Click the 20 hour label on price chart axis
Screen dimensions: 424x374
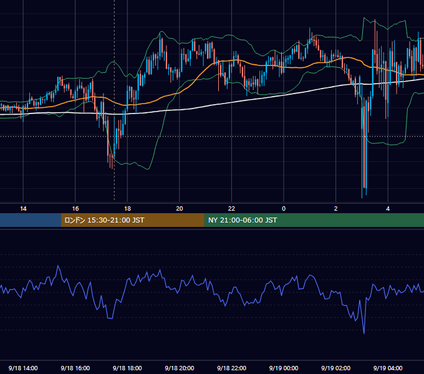tap(180, 209)
